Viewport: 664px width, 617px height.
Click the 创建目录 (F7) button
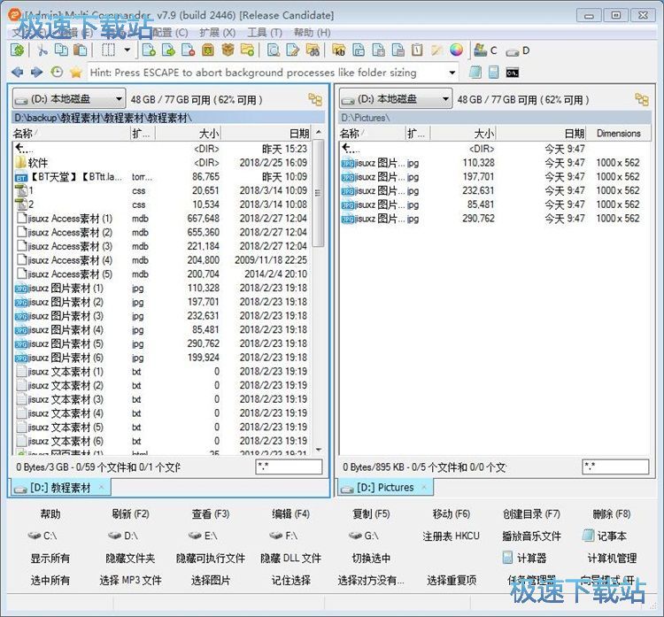coord(531,514)
